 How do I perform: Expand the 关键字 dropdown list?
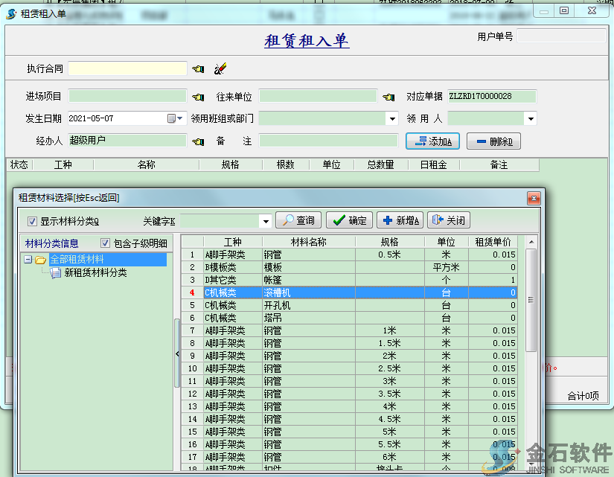click(x=266, y=221)
